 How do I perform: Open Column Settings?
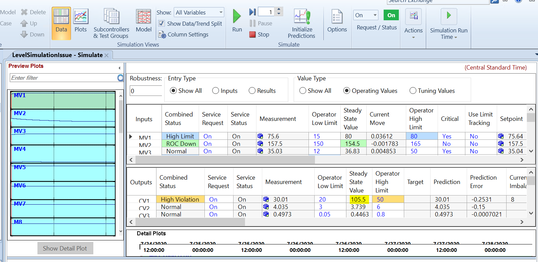[184, 34]
